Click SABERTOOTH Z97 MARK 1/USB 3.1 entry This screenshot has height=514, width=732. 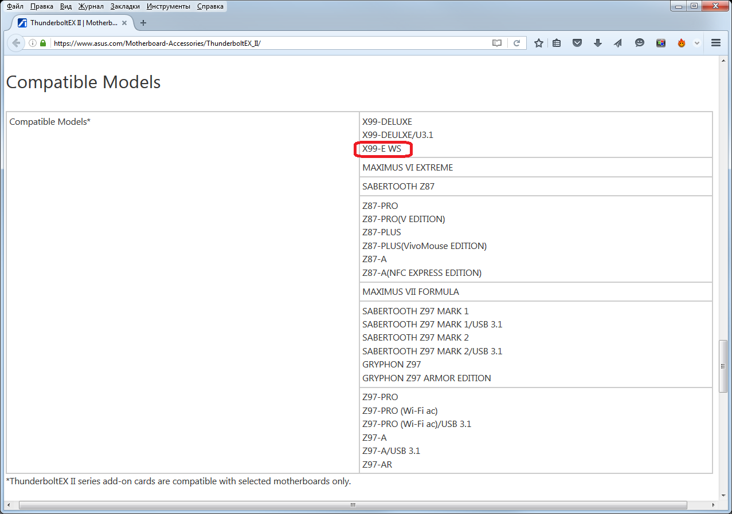(x=432, y=325)
